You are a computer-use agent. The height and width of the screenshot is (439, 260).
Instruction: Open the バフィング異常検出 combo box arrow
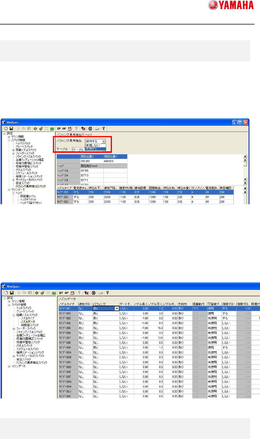[104, 141]
